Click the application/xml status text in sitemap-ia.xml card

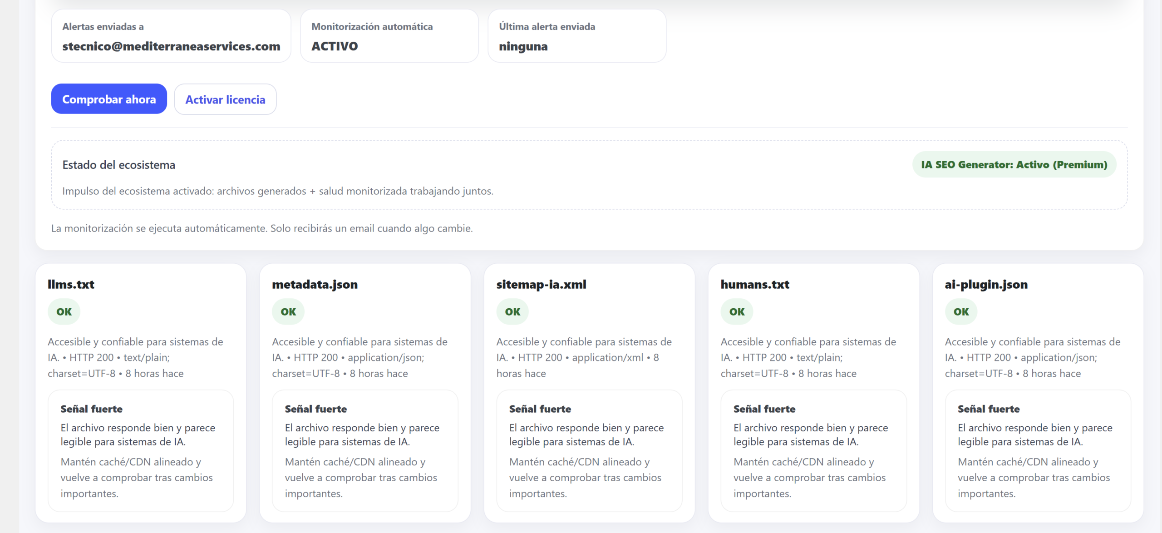[x=607, y=358]
